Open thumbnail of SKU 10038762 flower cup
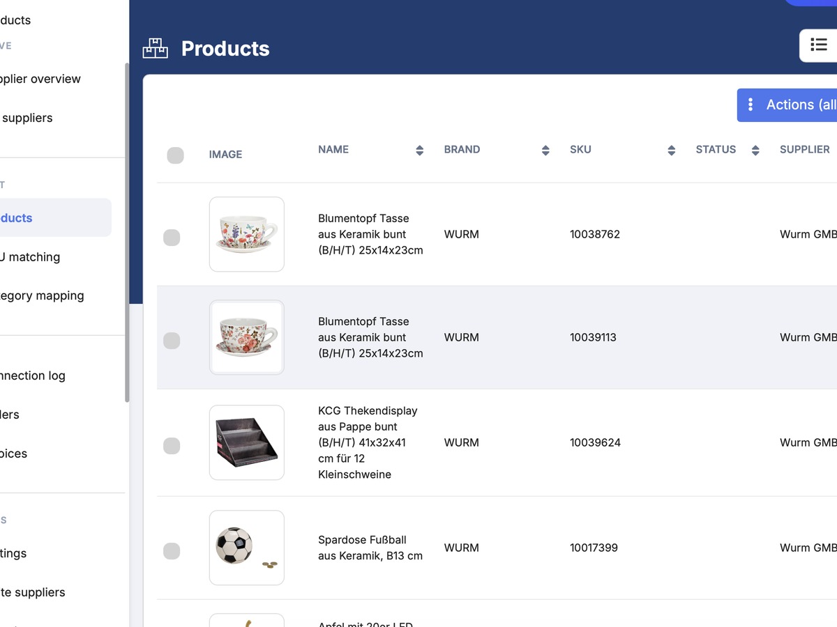The image size is (837, 627). 247,234
